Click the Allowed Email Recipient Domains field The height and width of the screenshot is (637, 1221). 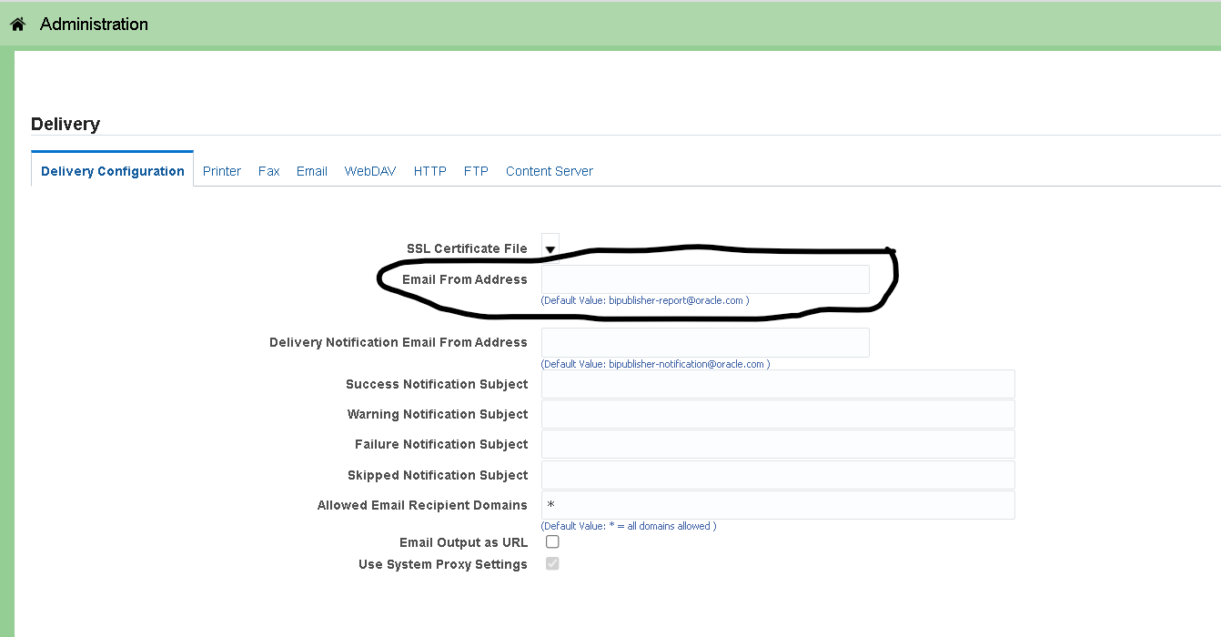[778, 505]
